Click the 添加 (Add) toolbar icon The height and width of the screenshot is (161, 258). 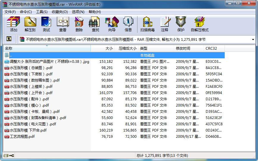click(x=13, y=21)
